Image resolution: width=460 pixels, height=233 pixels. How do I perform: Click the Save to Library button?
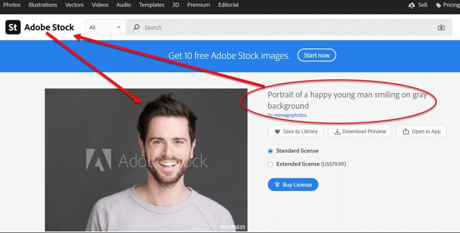[x=296, y=131]
